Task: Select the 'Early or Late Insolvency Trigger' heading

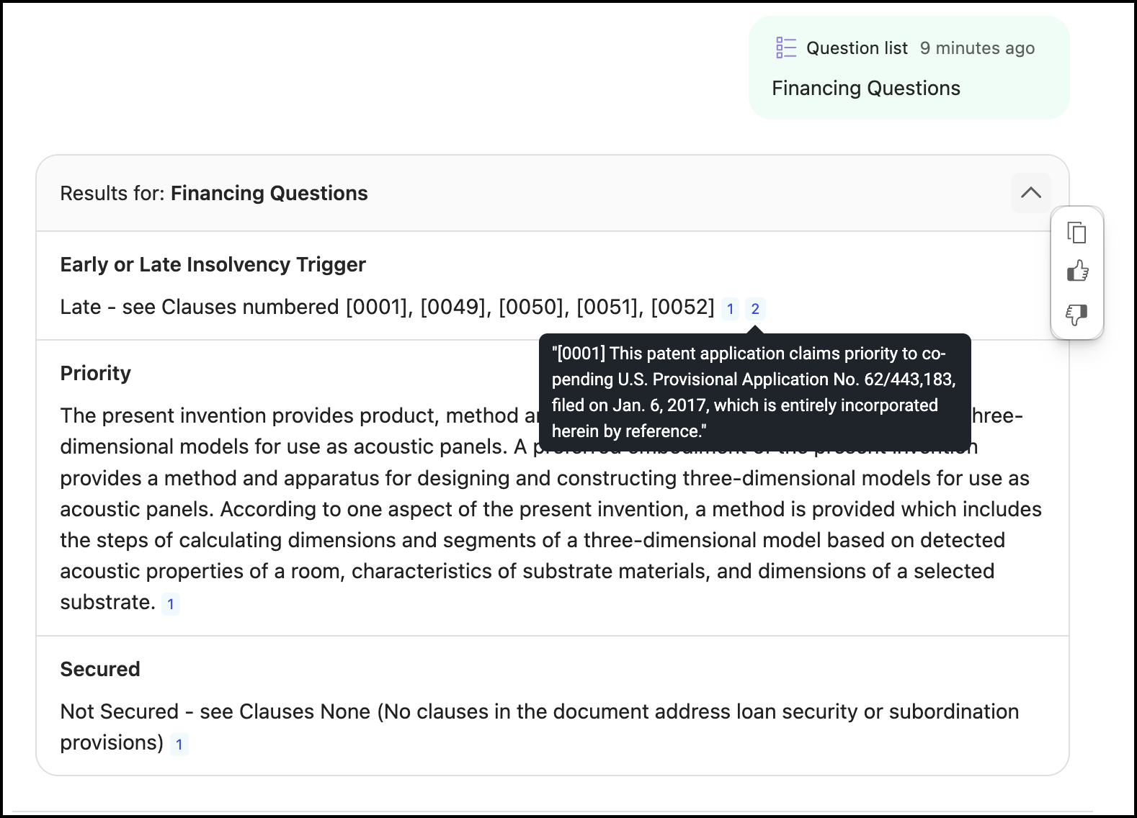Action: point(213,265)
